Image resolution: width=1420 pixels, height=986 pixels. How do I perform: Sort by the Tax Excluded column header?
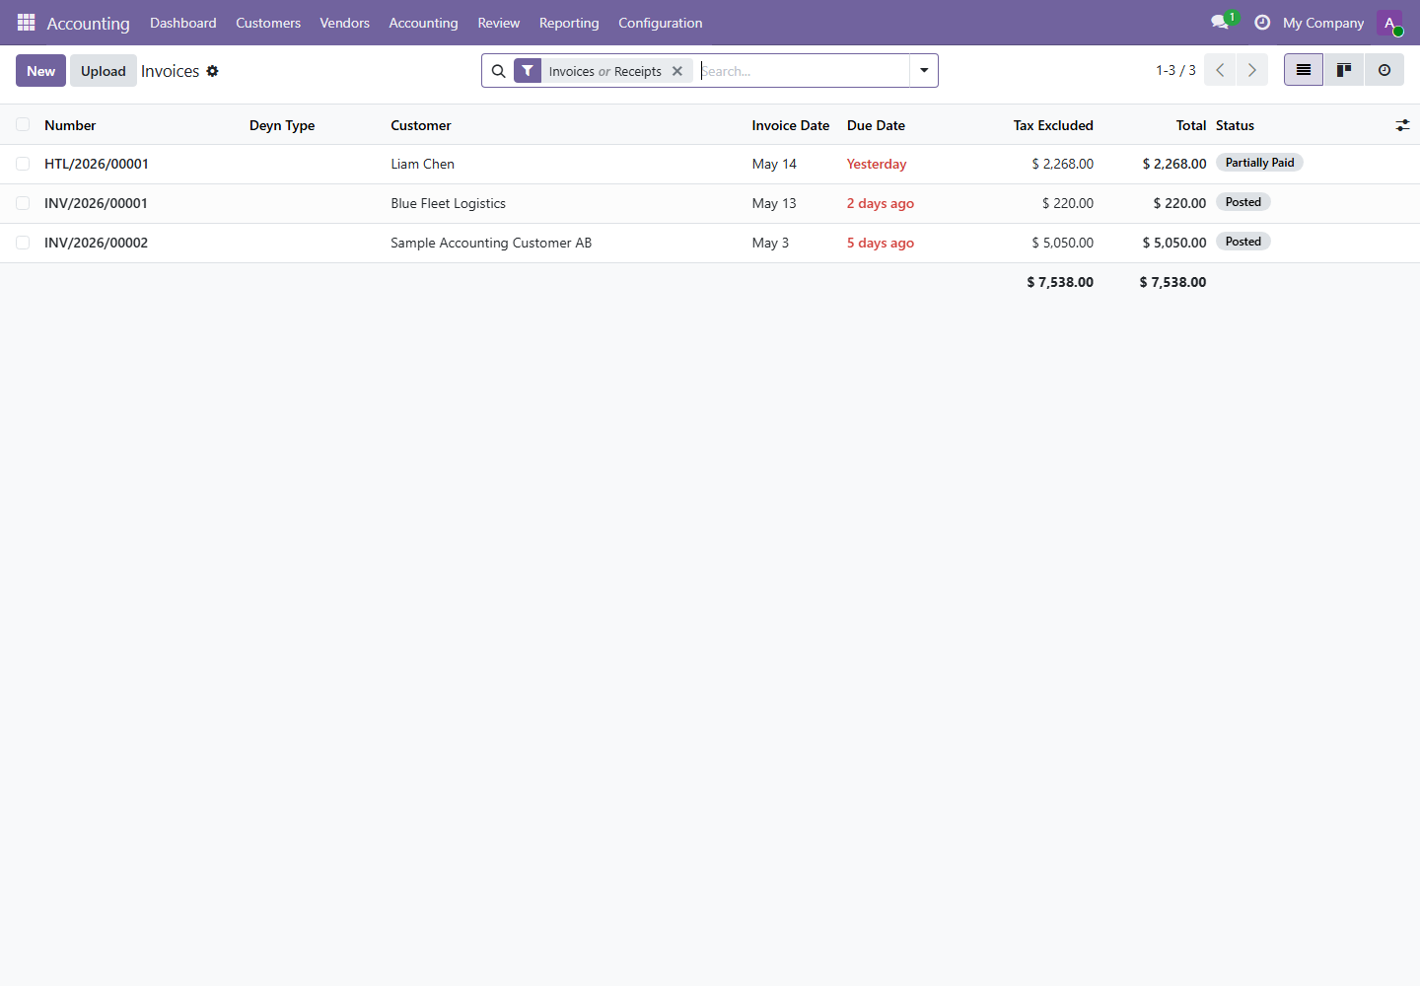point(1053,125)
